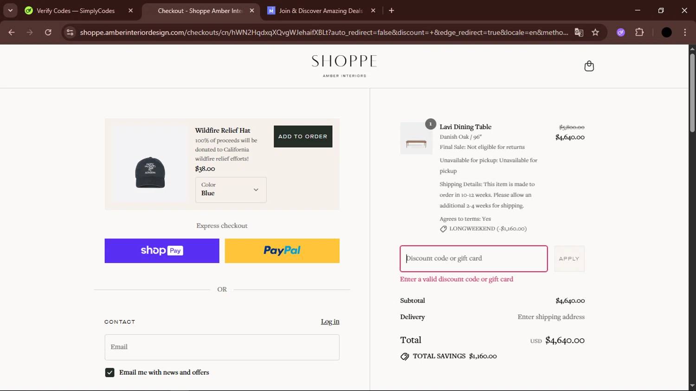Click the SHOPPE Amber Interiors logo
Viewport: 696px width, 391px height.
pos(344,66)
